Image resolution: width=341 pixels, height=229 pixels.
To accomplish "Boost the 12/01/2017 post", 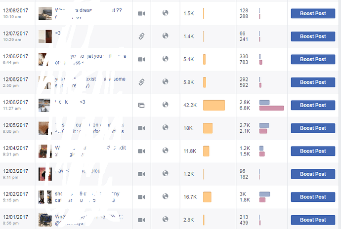I will (313, 220).
